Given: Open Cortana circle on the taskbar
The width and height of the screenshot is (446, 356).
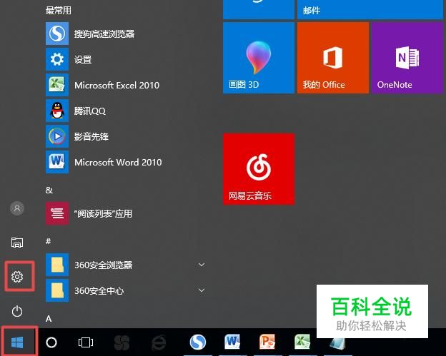Looking at the screenshot, I should (x=51, y=342).
